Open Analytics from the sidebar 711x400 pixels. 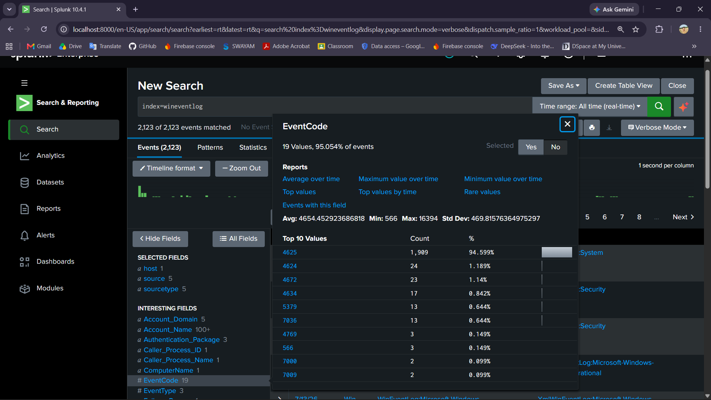[x=50, y=156]
